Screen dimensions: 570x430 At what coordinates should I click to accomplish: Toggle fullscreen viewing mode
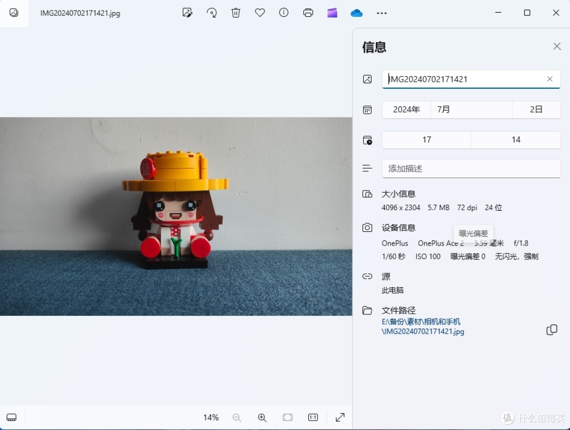click(x=340, y=417)
